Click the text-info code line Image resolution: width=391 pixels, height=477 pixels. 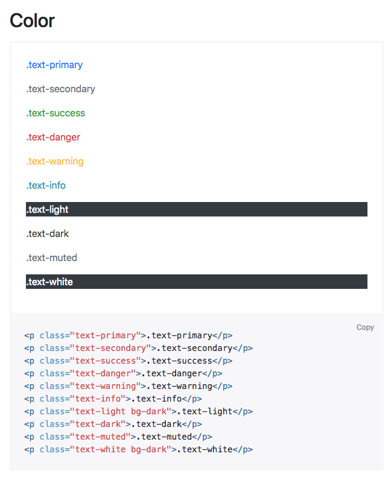113,399
